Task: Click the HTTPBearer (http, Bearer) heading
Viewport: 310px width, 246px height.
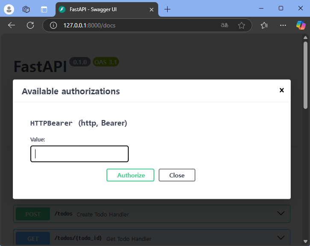Action: (79, 123)
